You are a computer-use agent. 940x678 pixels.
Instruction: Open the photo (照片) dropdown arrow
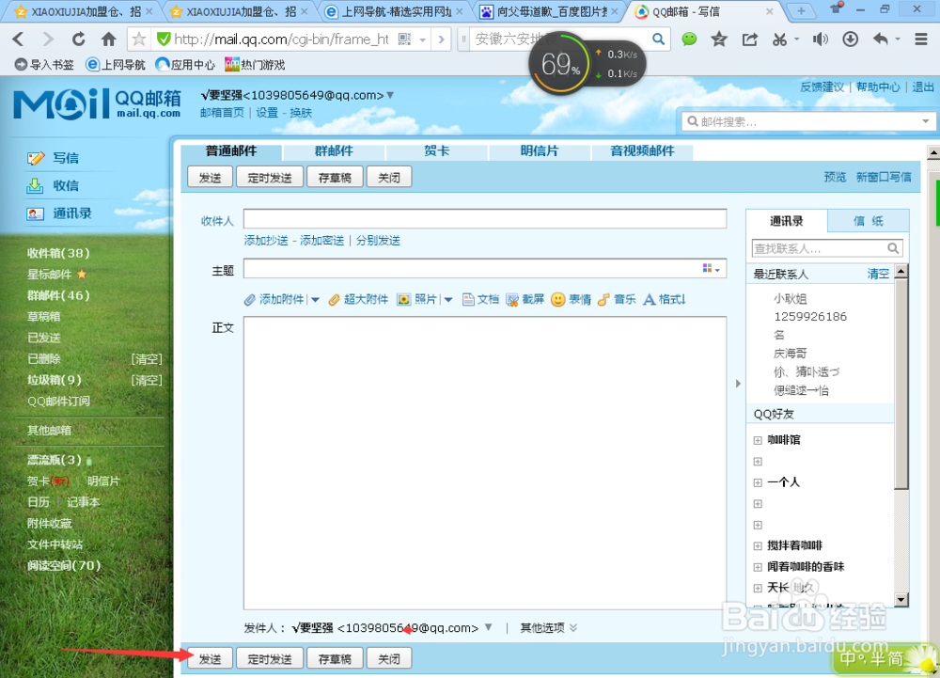click(448, 300)
